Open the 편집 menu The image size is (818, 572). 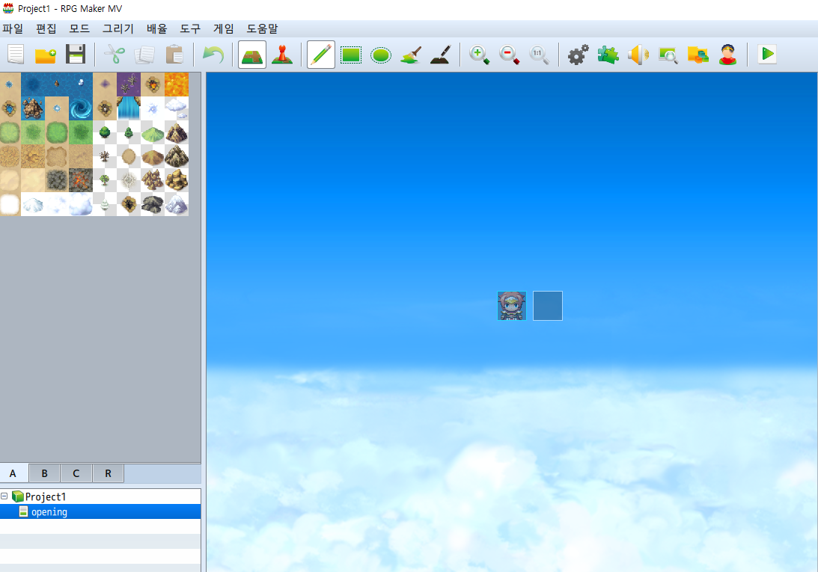(46, 28)
